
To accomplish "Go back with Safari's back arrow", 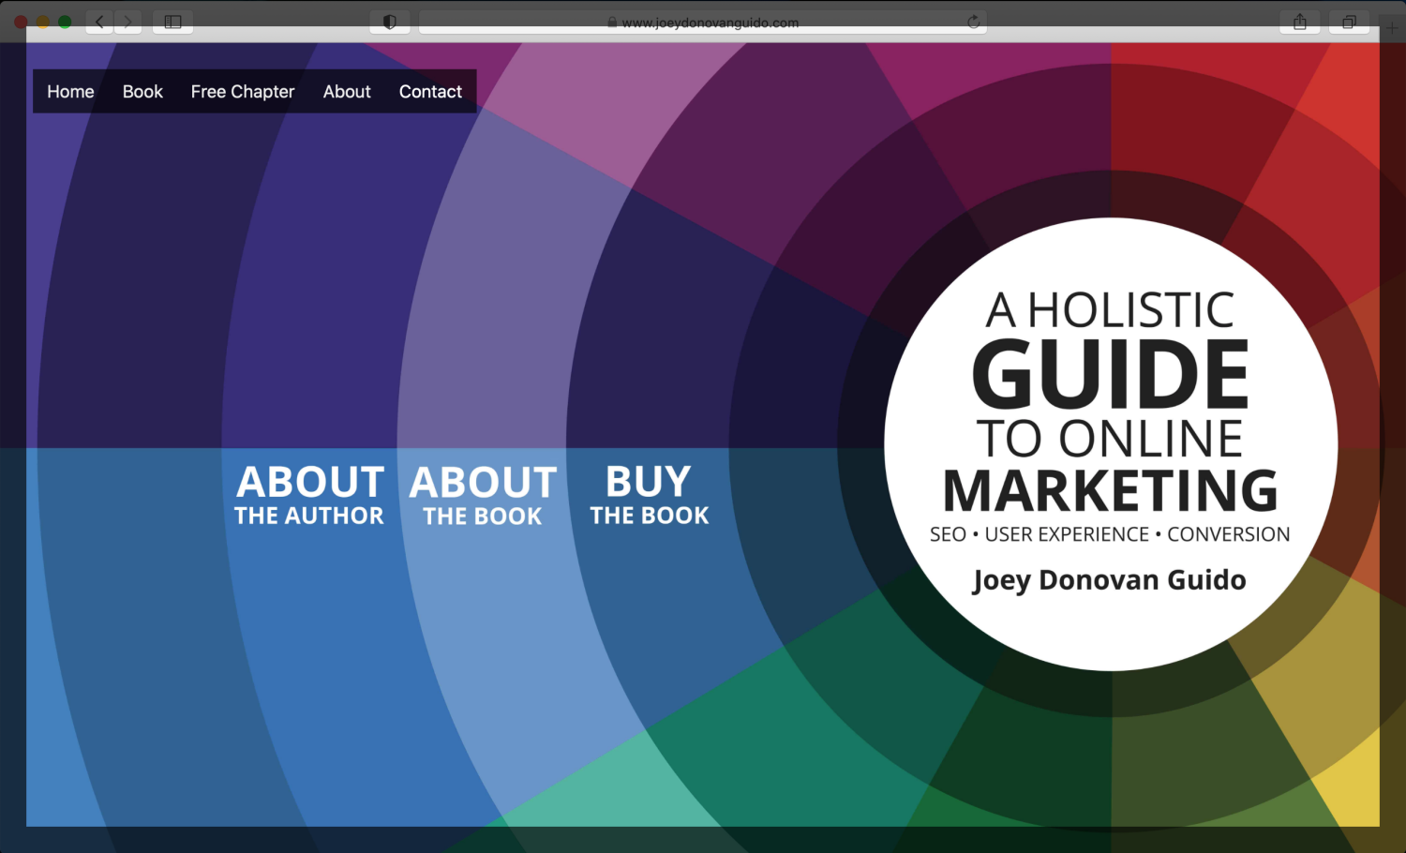I will pos(99,22).
